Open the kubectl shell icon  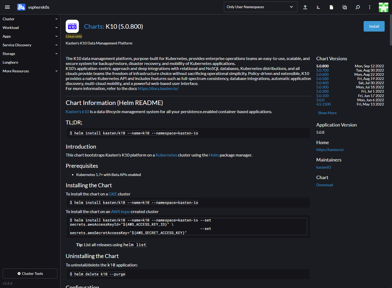(x=318, y=7)
